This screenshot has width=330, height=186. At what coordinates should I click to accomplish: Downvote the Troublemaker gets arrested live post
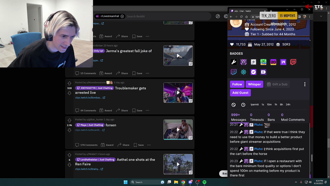click(70, 93)
